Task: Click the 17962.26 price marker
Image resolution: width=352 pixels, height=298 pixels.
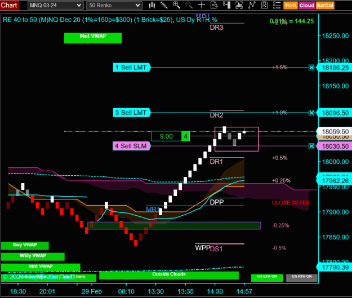Action: 335,181
